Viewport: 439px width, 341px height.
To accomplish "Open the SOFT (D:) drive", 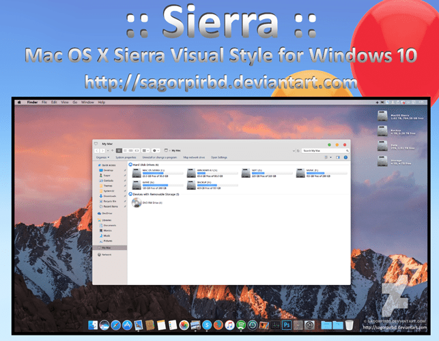I will click(266, 173).
